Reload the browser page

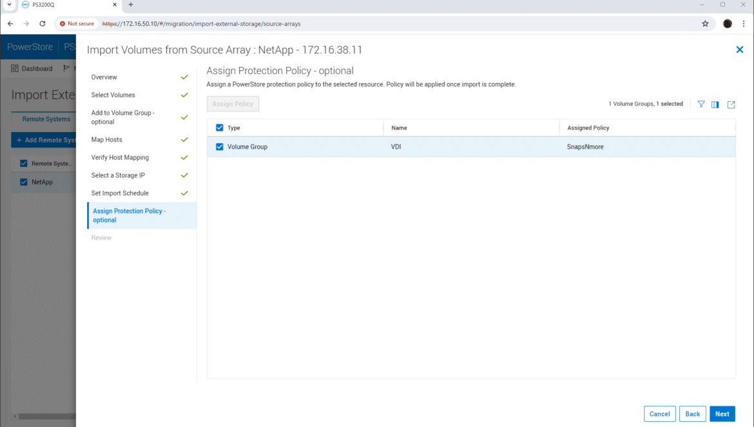tap(43, 24)
